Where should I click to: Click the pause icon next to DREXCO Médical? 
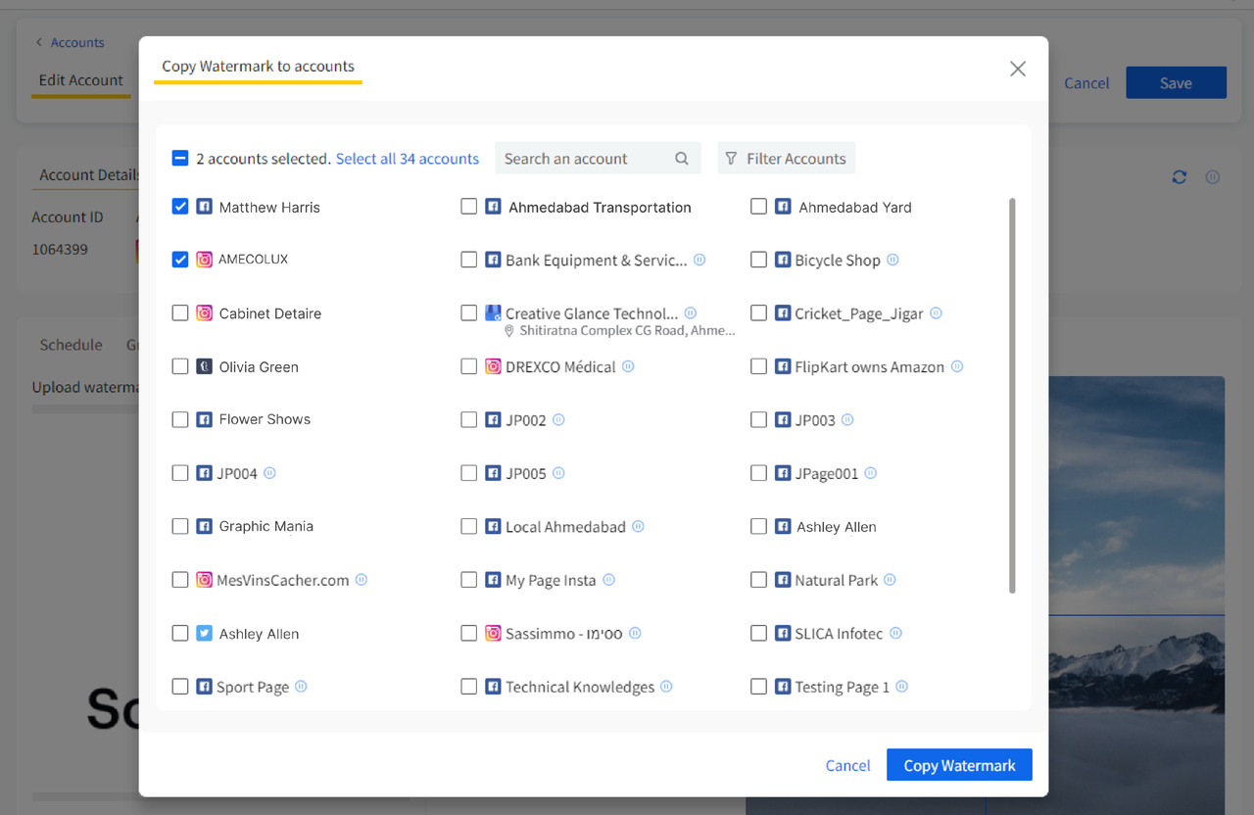coord(628,366)
